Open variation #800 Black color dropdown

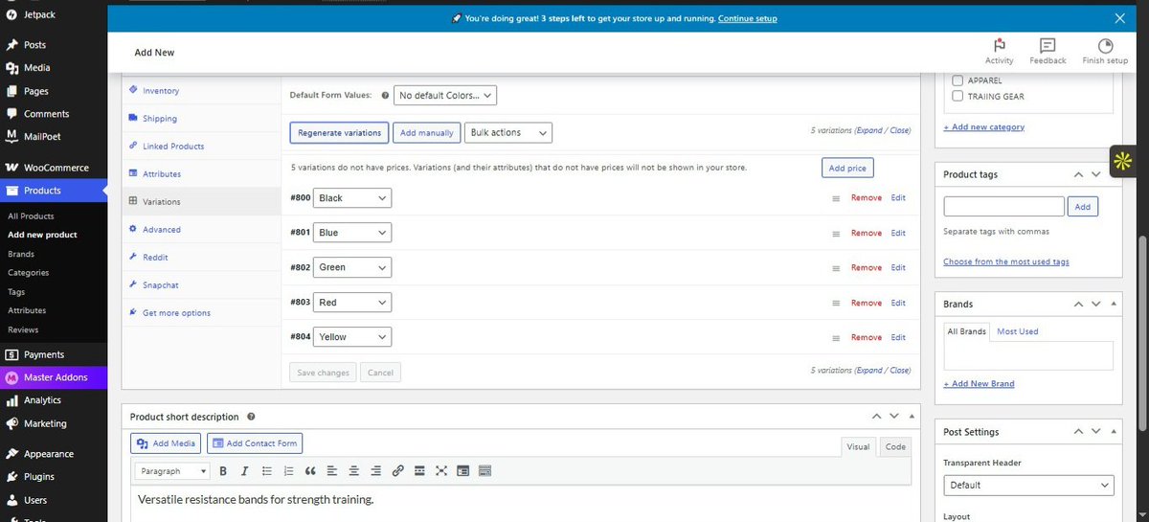click(x=352, y=198)
